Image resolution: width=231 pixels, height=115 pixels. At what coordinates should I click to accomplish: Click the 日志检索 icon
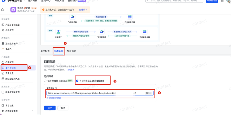coord(3,105)
